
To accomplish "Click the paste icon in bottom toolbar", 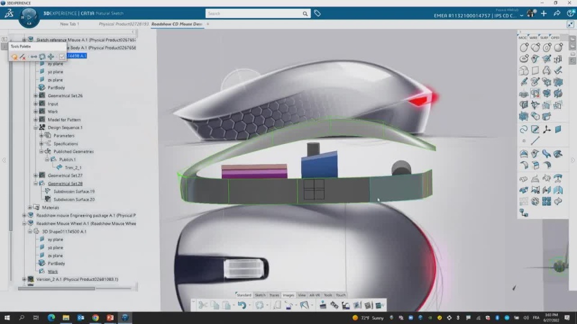I will point(227,305).
